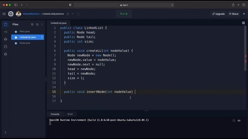Click line number 16 in gutter
This screenshot has width=248, height=139.
54,96
